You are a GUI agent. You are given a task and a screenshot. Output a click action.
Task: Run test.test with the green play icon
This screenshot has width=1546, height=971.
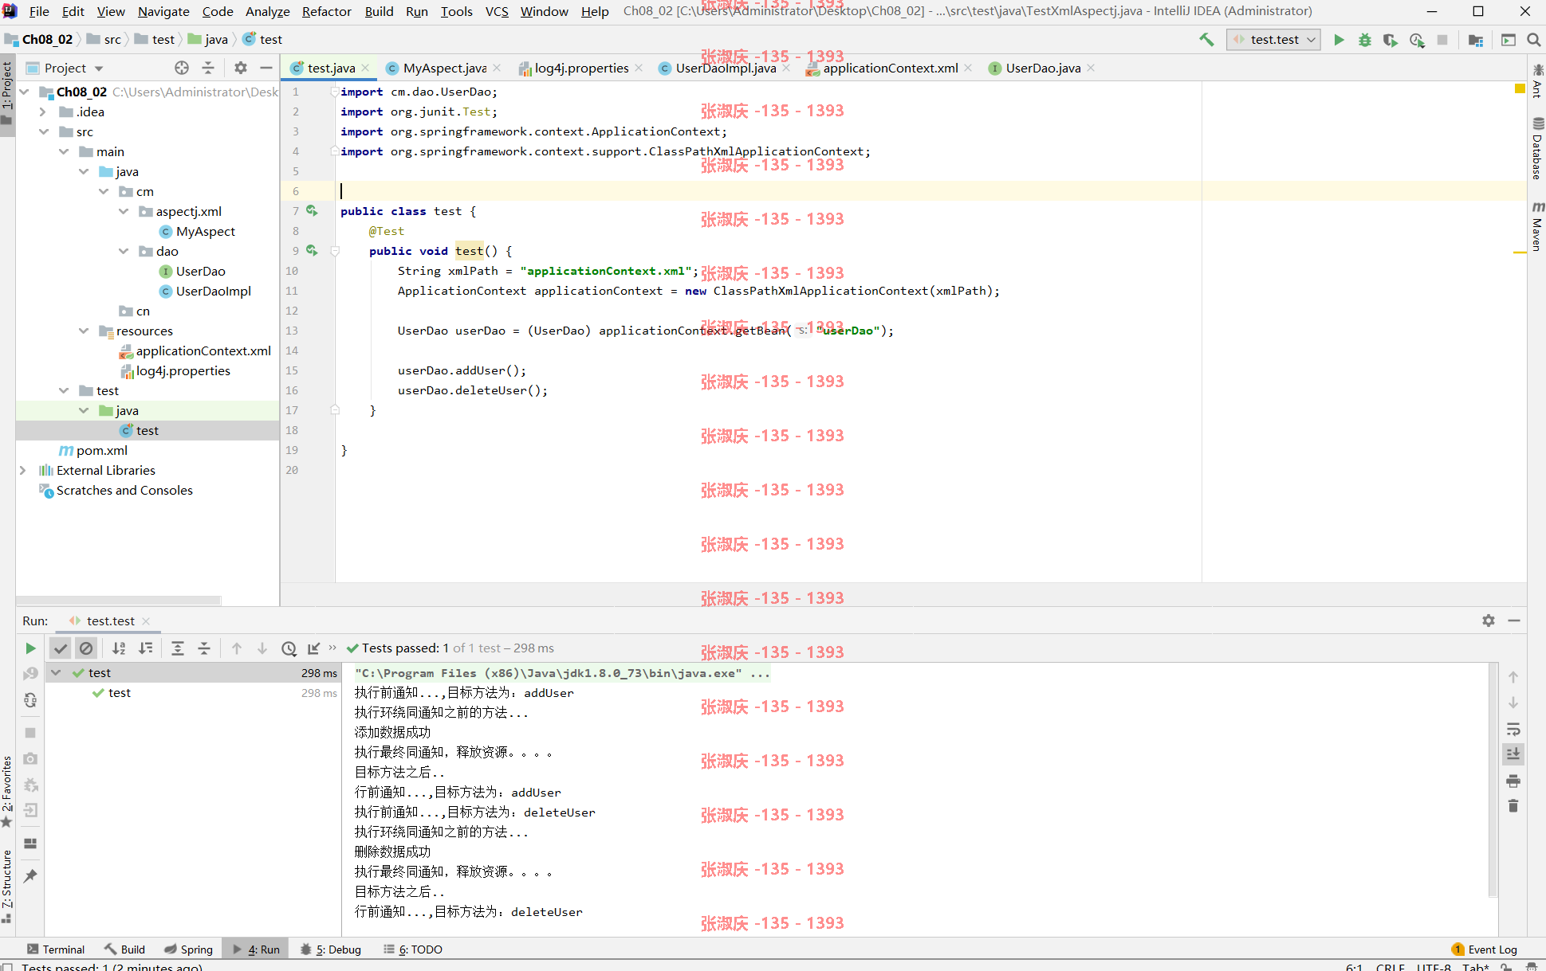[1339, 39]
